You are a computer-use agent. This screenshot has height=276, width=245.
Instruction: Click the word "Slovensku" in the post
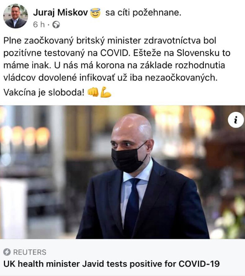(198, 53)
